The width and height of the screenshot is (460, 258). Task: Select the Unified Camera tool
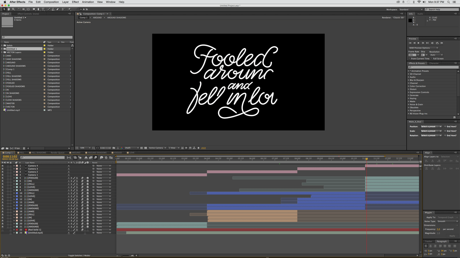(x=24, y=9)
